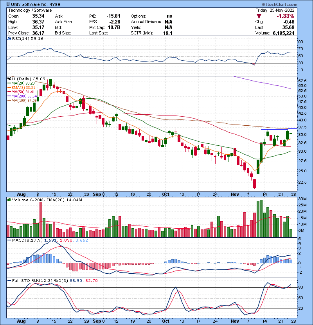Click the Low value 35.17
313x325 pixels.
(x=38, y=27)
